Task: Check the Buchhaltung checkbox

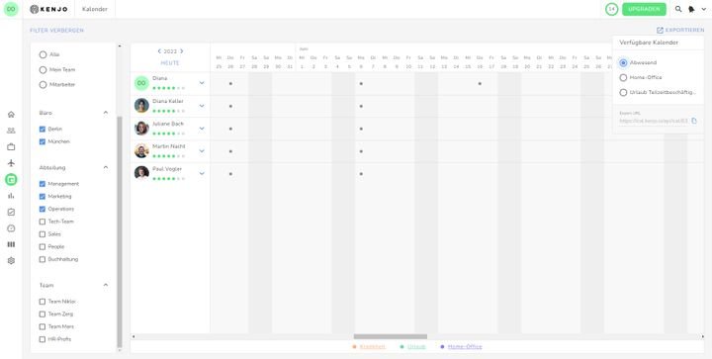Action: point(43,259)
